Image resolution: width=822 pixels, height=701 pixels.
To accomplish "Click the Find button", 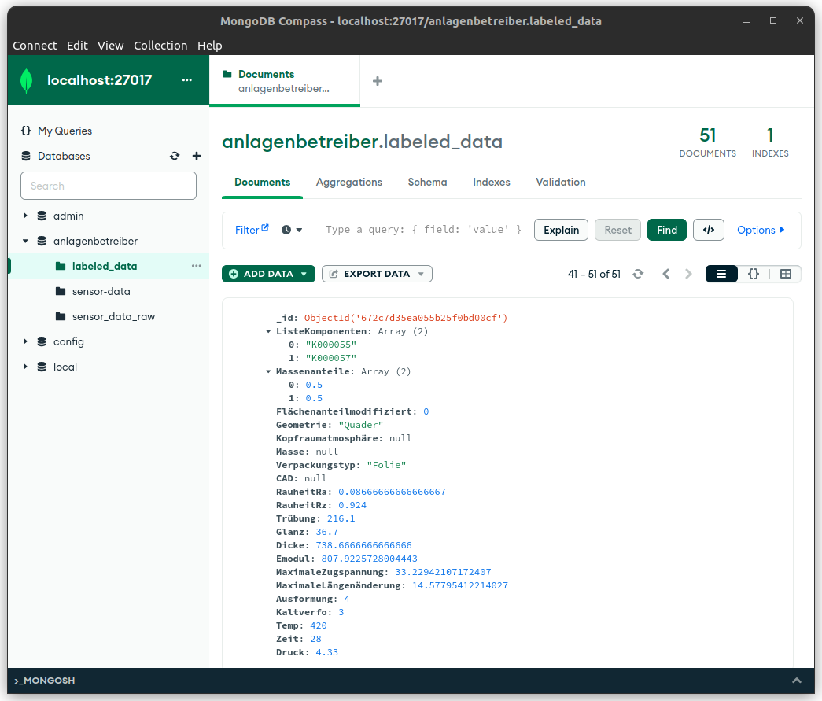I will 667,231.
